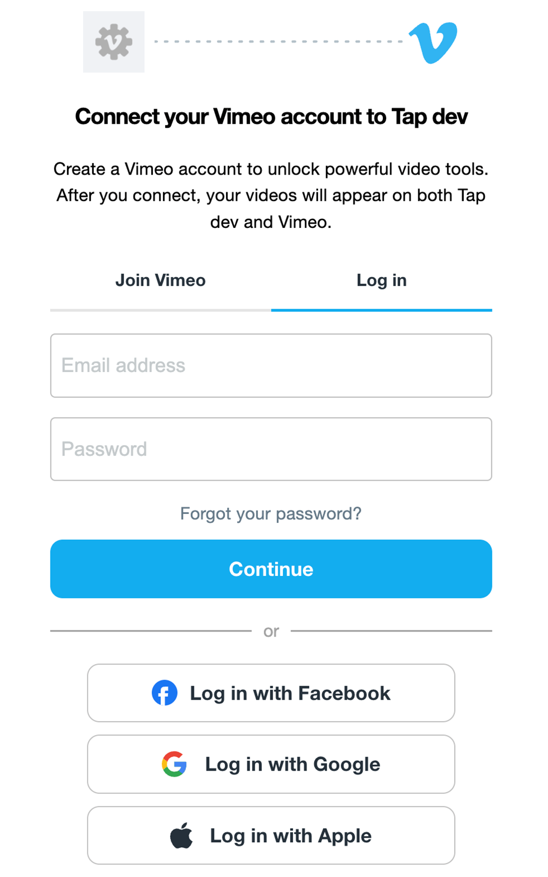
Task: Click into the Password field
Action: (x=271, y=449)
